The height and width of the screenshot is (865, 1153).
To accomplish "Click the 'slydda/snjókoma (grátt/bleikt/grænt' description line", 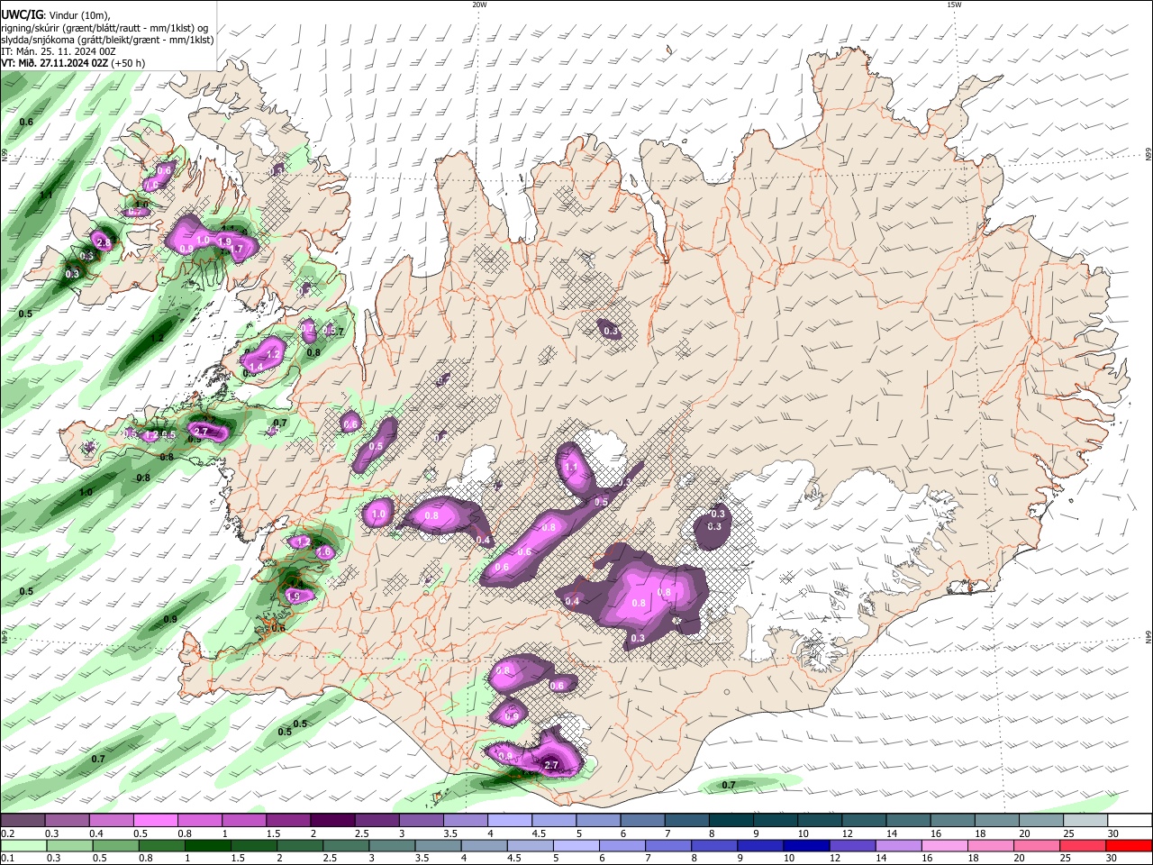I will (107, 40).
